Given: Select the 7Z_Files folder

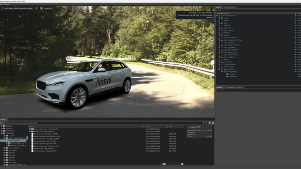Looking at the screenshot, I should (11, 136).
